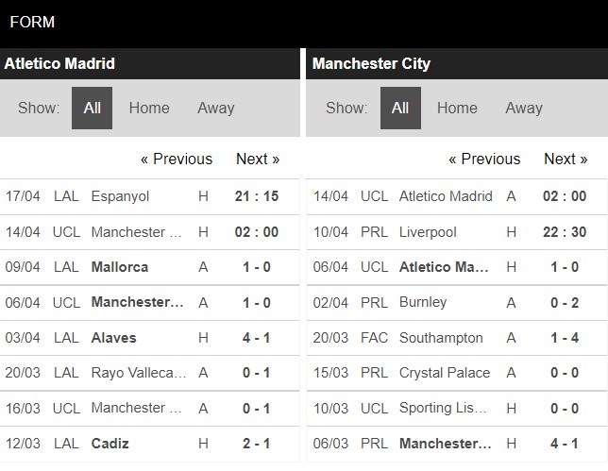Open the Liverpool fixture on 10/04
The image size is (608, 471).
(457, 232)
